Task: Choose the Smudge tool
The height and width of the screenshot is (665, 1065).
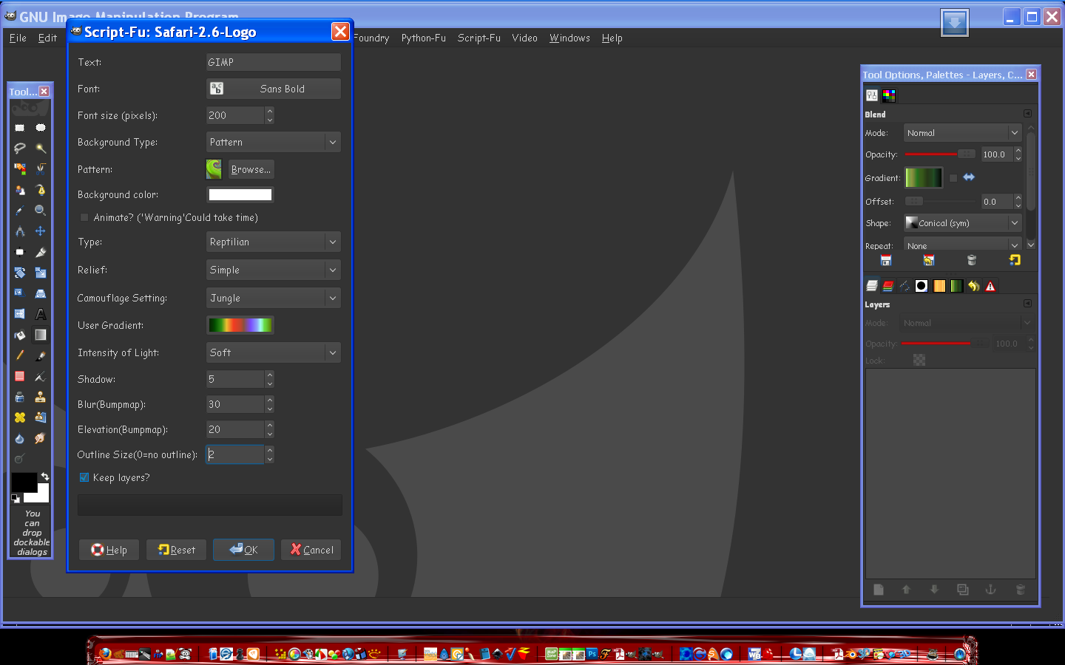Action: [x=41, y=438]
